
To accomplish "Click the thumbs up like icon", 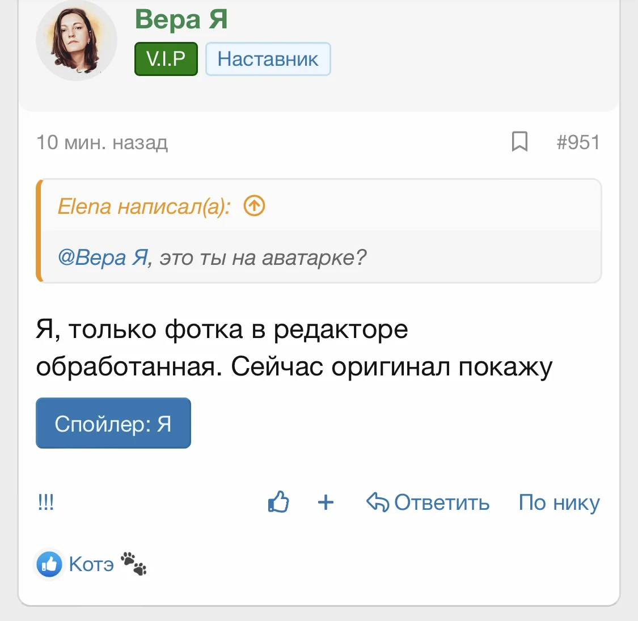I will (x=278, y=502).
